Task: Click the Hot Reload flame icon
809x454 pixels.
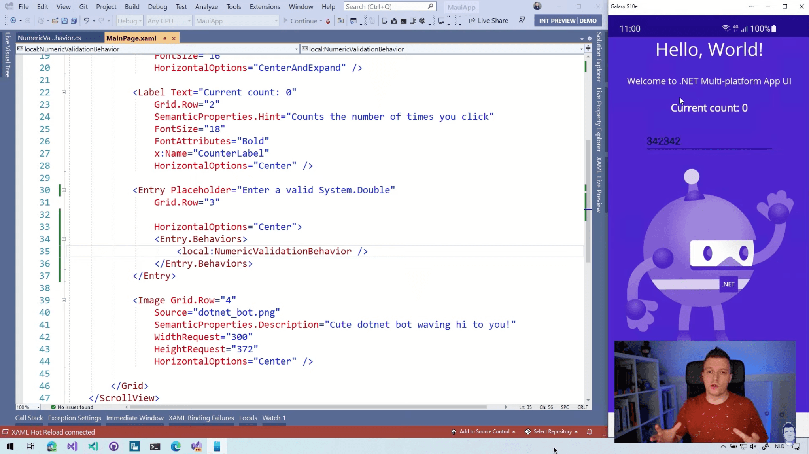Action: pyautogui.click(x=328, y=21)
